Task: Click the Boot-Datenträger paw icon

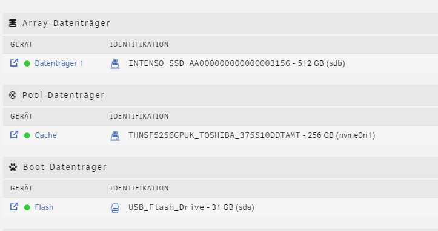Action: pos(13,167)
